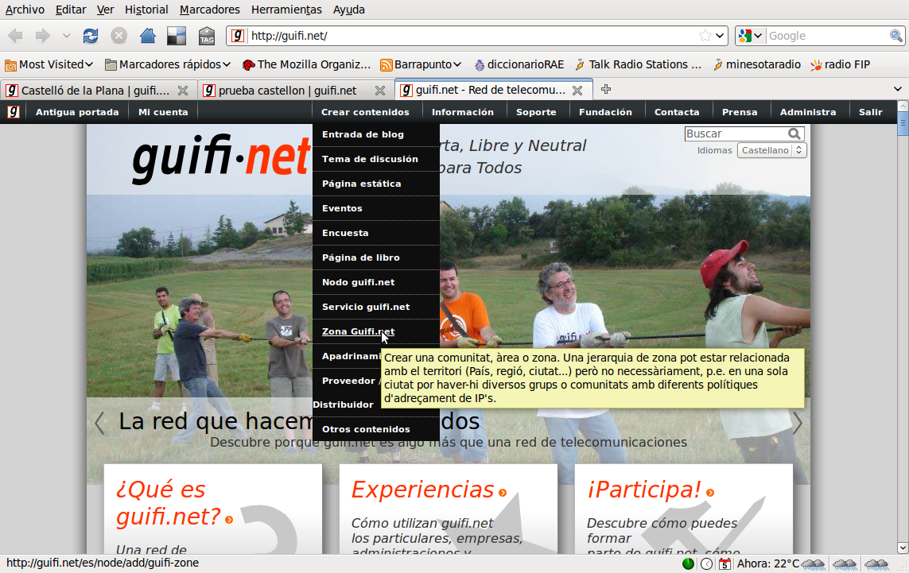Viewport: 909px width, 573px height.
Task: Click the vertical page scrollbar
Action: pyautogui.click(x=902, y=318)
